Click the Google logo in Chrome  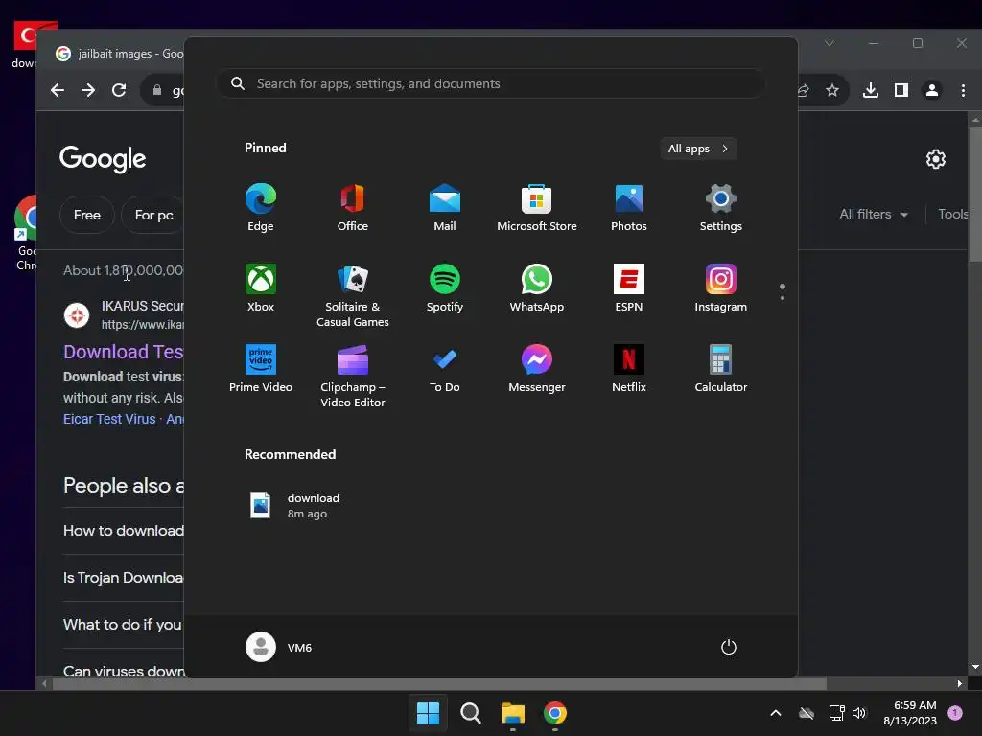(x=103, y=159)
